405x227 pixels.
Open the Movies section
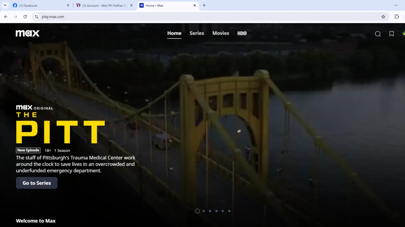(221, 33)
